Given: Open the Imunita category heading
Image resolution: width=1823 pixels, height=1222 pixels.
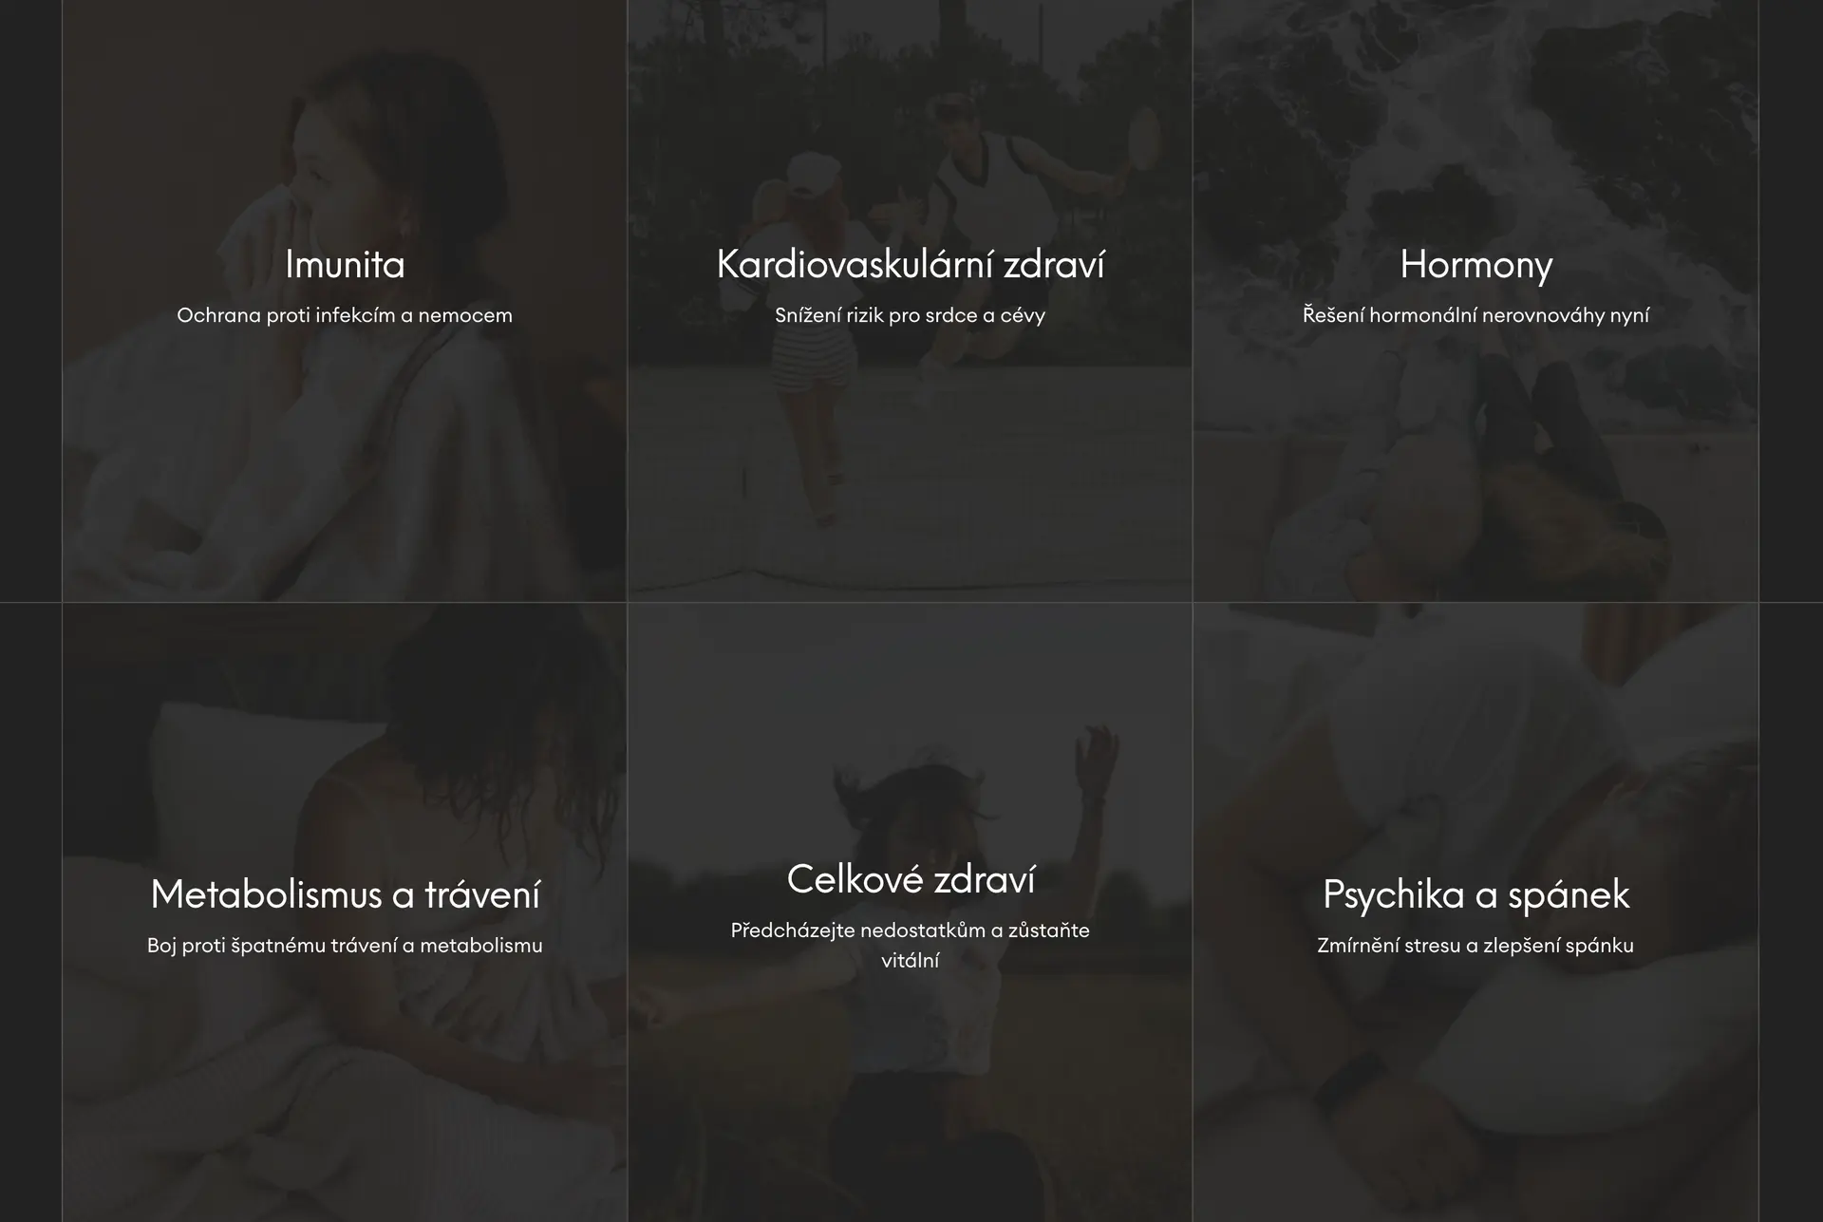Looking at the screenshot, I should coord(345,264).
